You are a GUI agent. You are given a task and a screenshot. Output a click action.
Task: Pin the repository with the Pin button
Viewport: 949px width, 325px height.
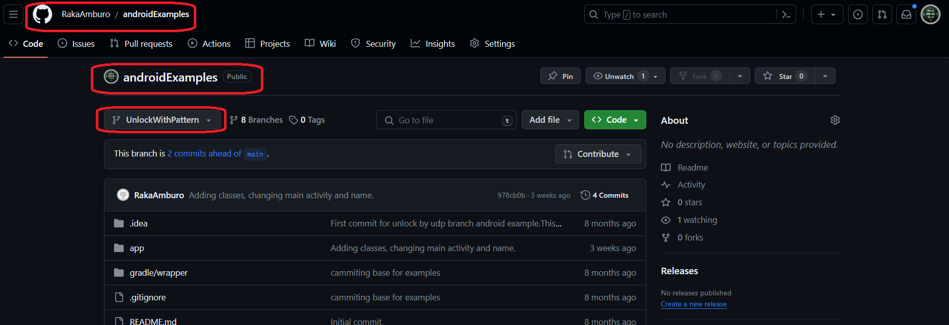pos(561,76)
